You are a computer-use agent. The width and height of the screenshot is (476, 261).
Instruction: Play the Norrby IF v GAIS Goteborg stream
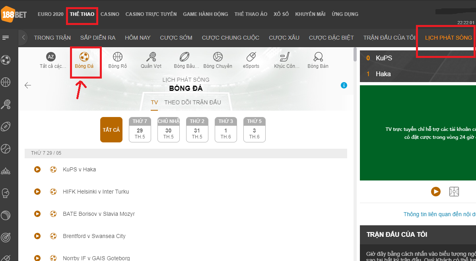37,258
